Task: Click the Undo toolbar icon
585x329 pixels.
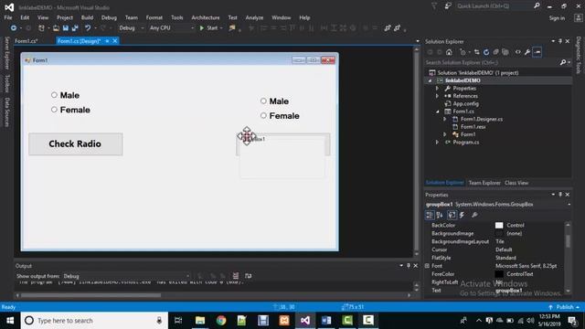Action: click(x=88, y=28)
